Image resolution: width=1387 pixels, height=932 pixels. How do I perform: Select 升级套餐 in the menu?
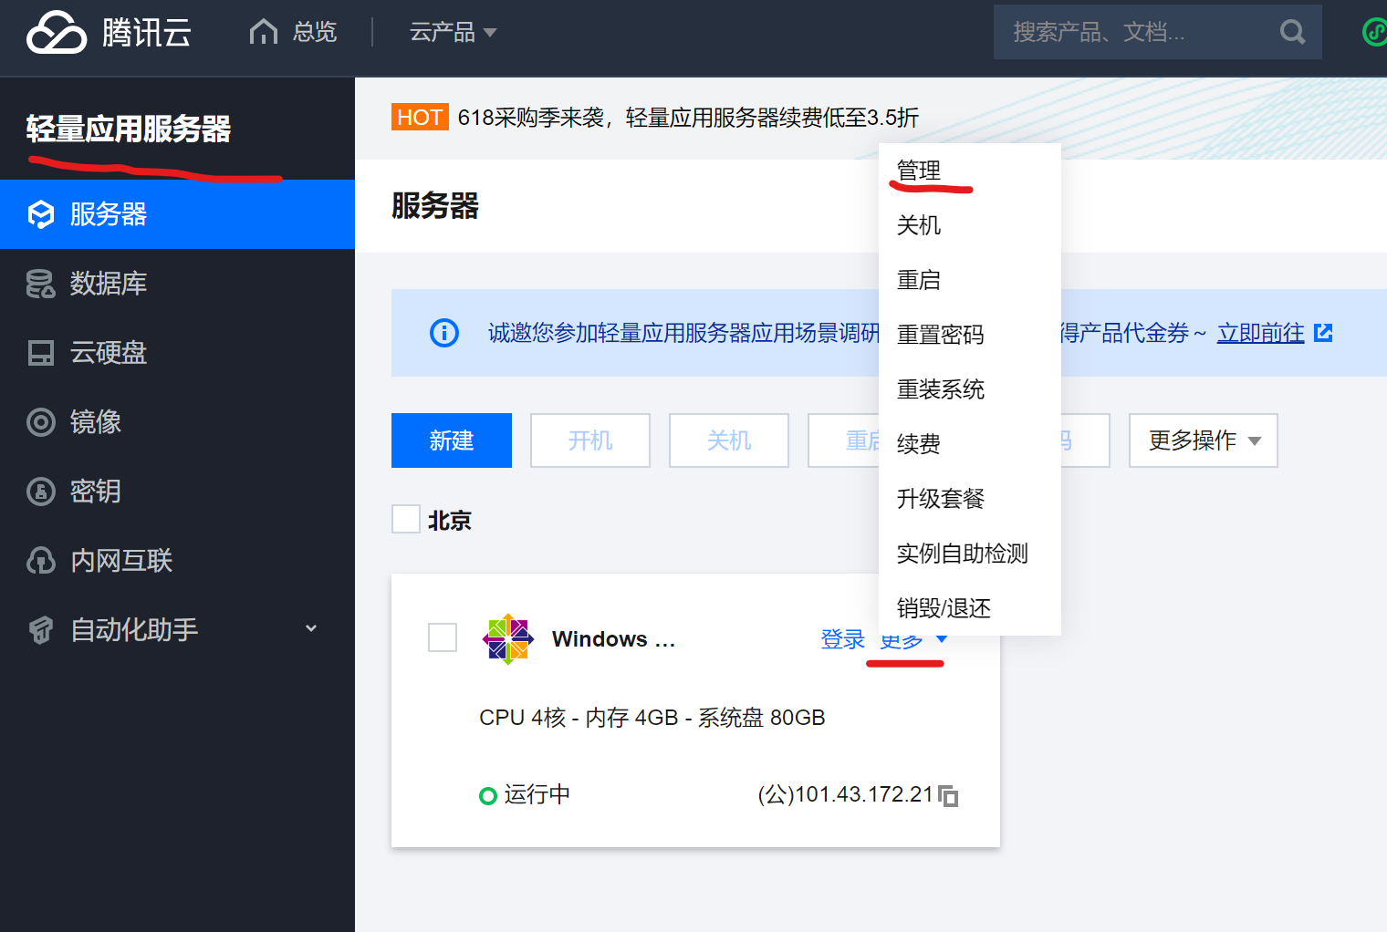[970, 499]
